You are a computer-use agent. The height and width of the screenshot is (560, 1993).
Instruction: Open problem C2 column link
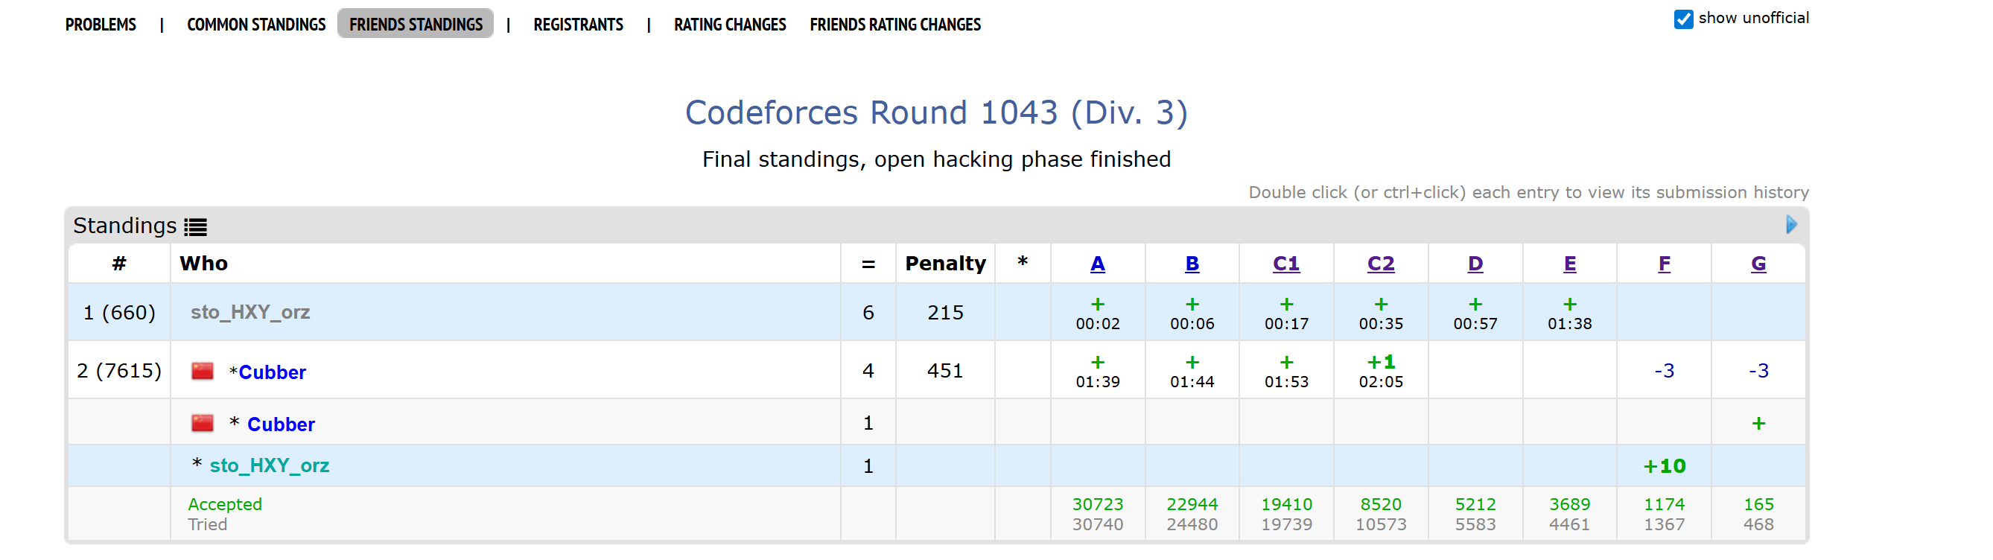point(1380,264)
